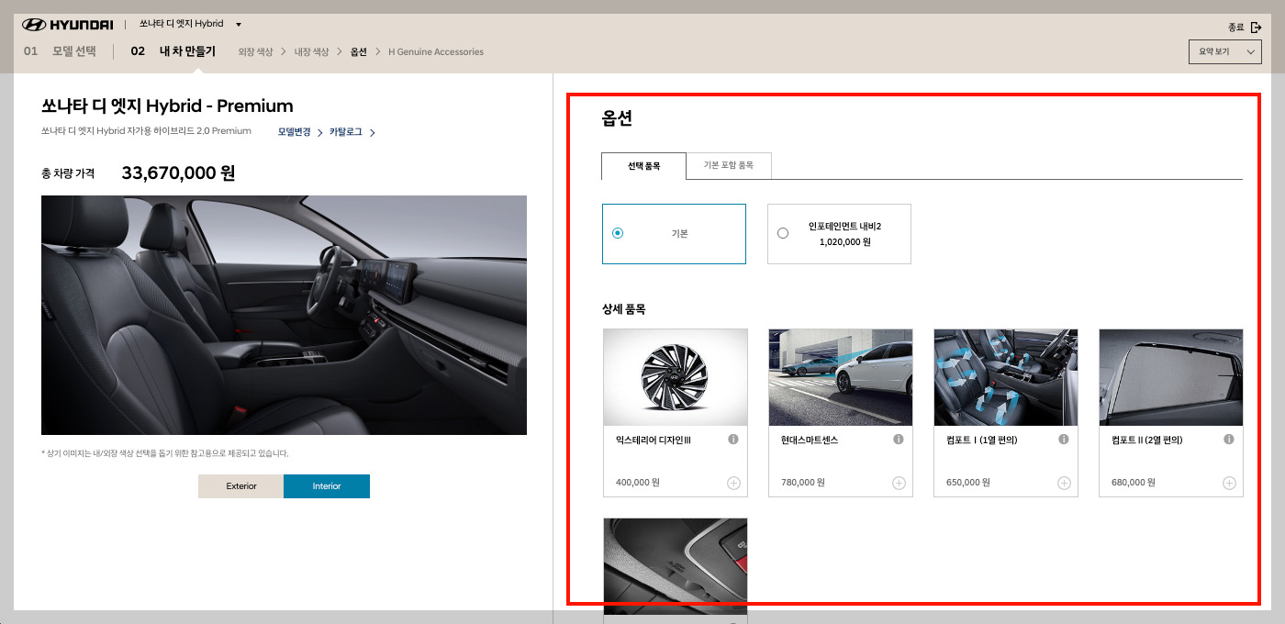Click the 680,000 원 price
This screenshot has width=1285, height=624.
[1134, 483]
